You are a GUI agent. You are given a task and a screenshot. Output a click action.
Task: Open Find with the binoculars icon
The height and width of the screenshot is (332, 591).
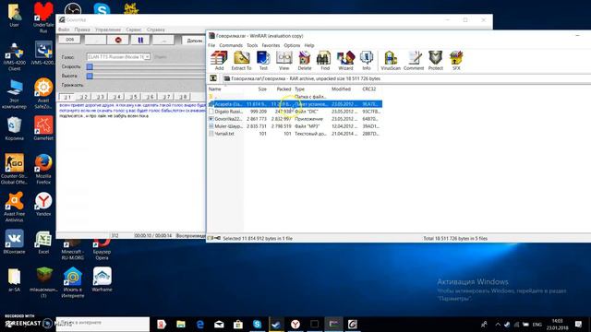[325, 61]
